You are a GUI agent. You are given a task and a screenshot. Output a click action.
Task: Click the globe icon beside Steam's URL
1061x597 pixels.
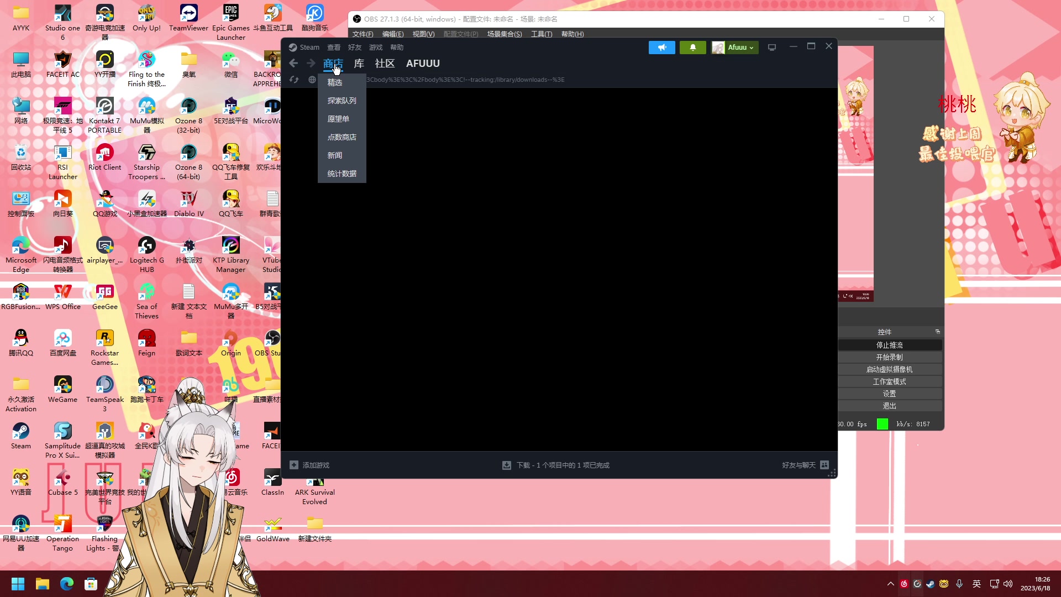coord(312,80)
